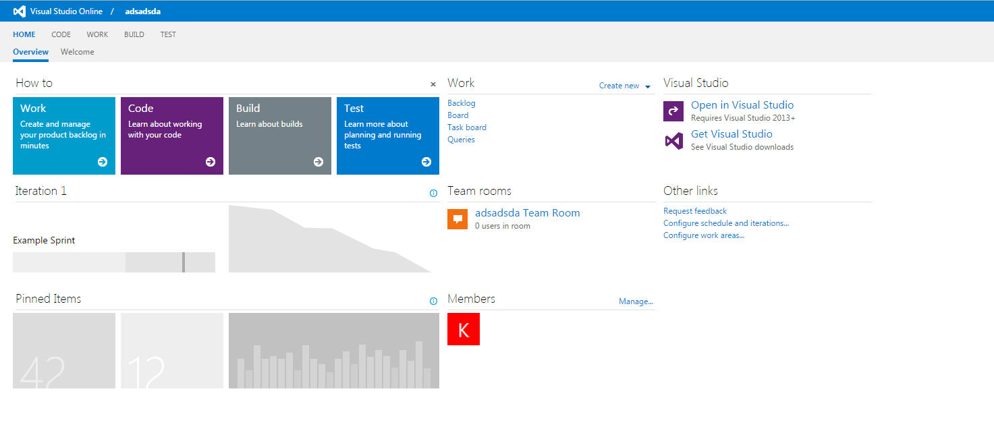The height and width of the screenshot is (437, 994).
Task: Click the arrow icon on the Code tile
Action: coord(211,162)
